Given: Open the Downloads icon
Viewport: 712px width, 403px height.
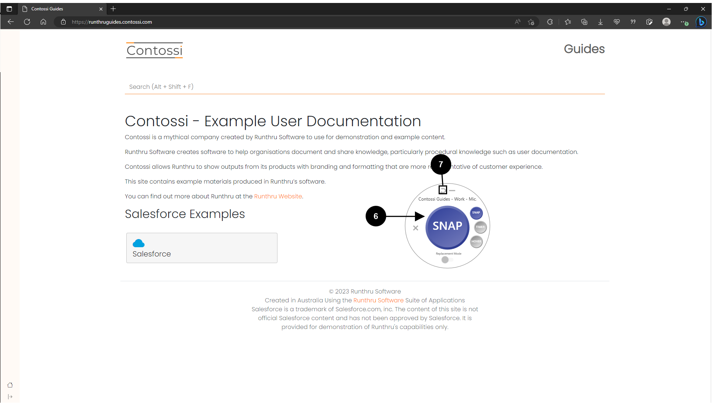Looking at the screenshot, I should [x=600, y=22].
